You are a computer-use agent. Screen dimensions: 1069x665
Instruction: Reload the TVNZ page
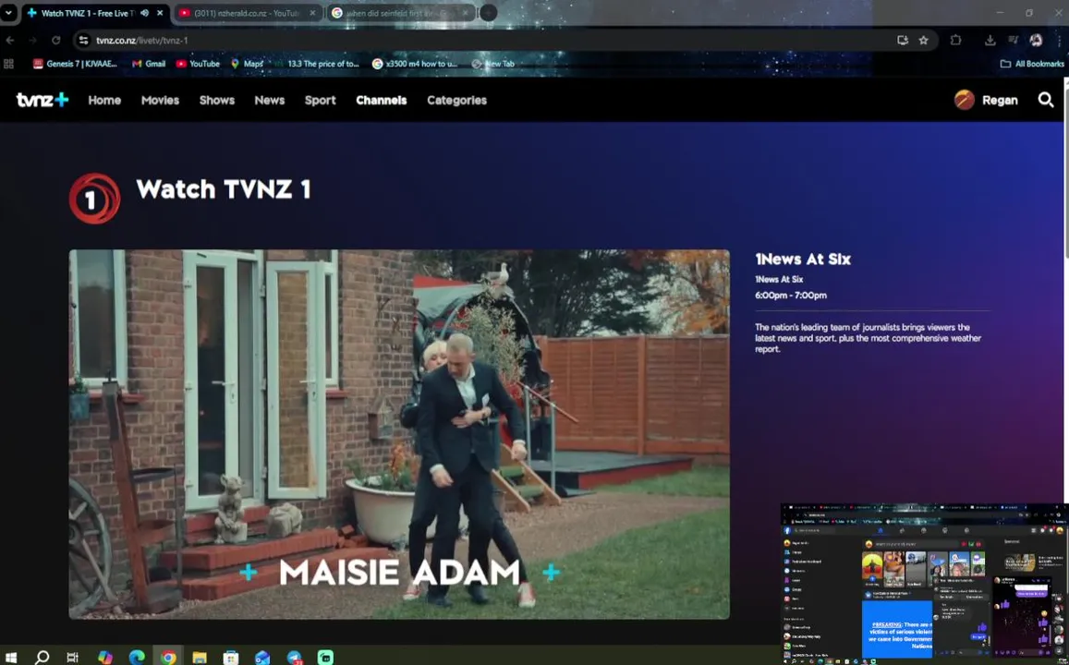(56, 41)
